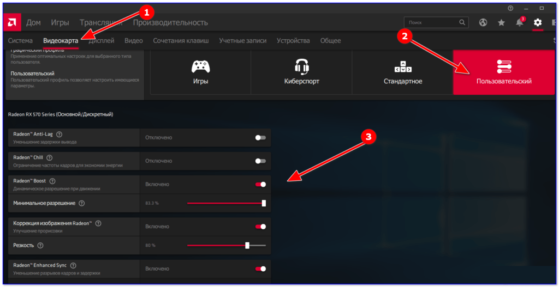Screen dimensions: 559x287
Task: Select the Киберспорт profile
Action: click(x=301, y=72)
